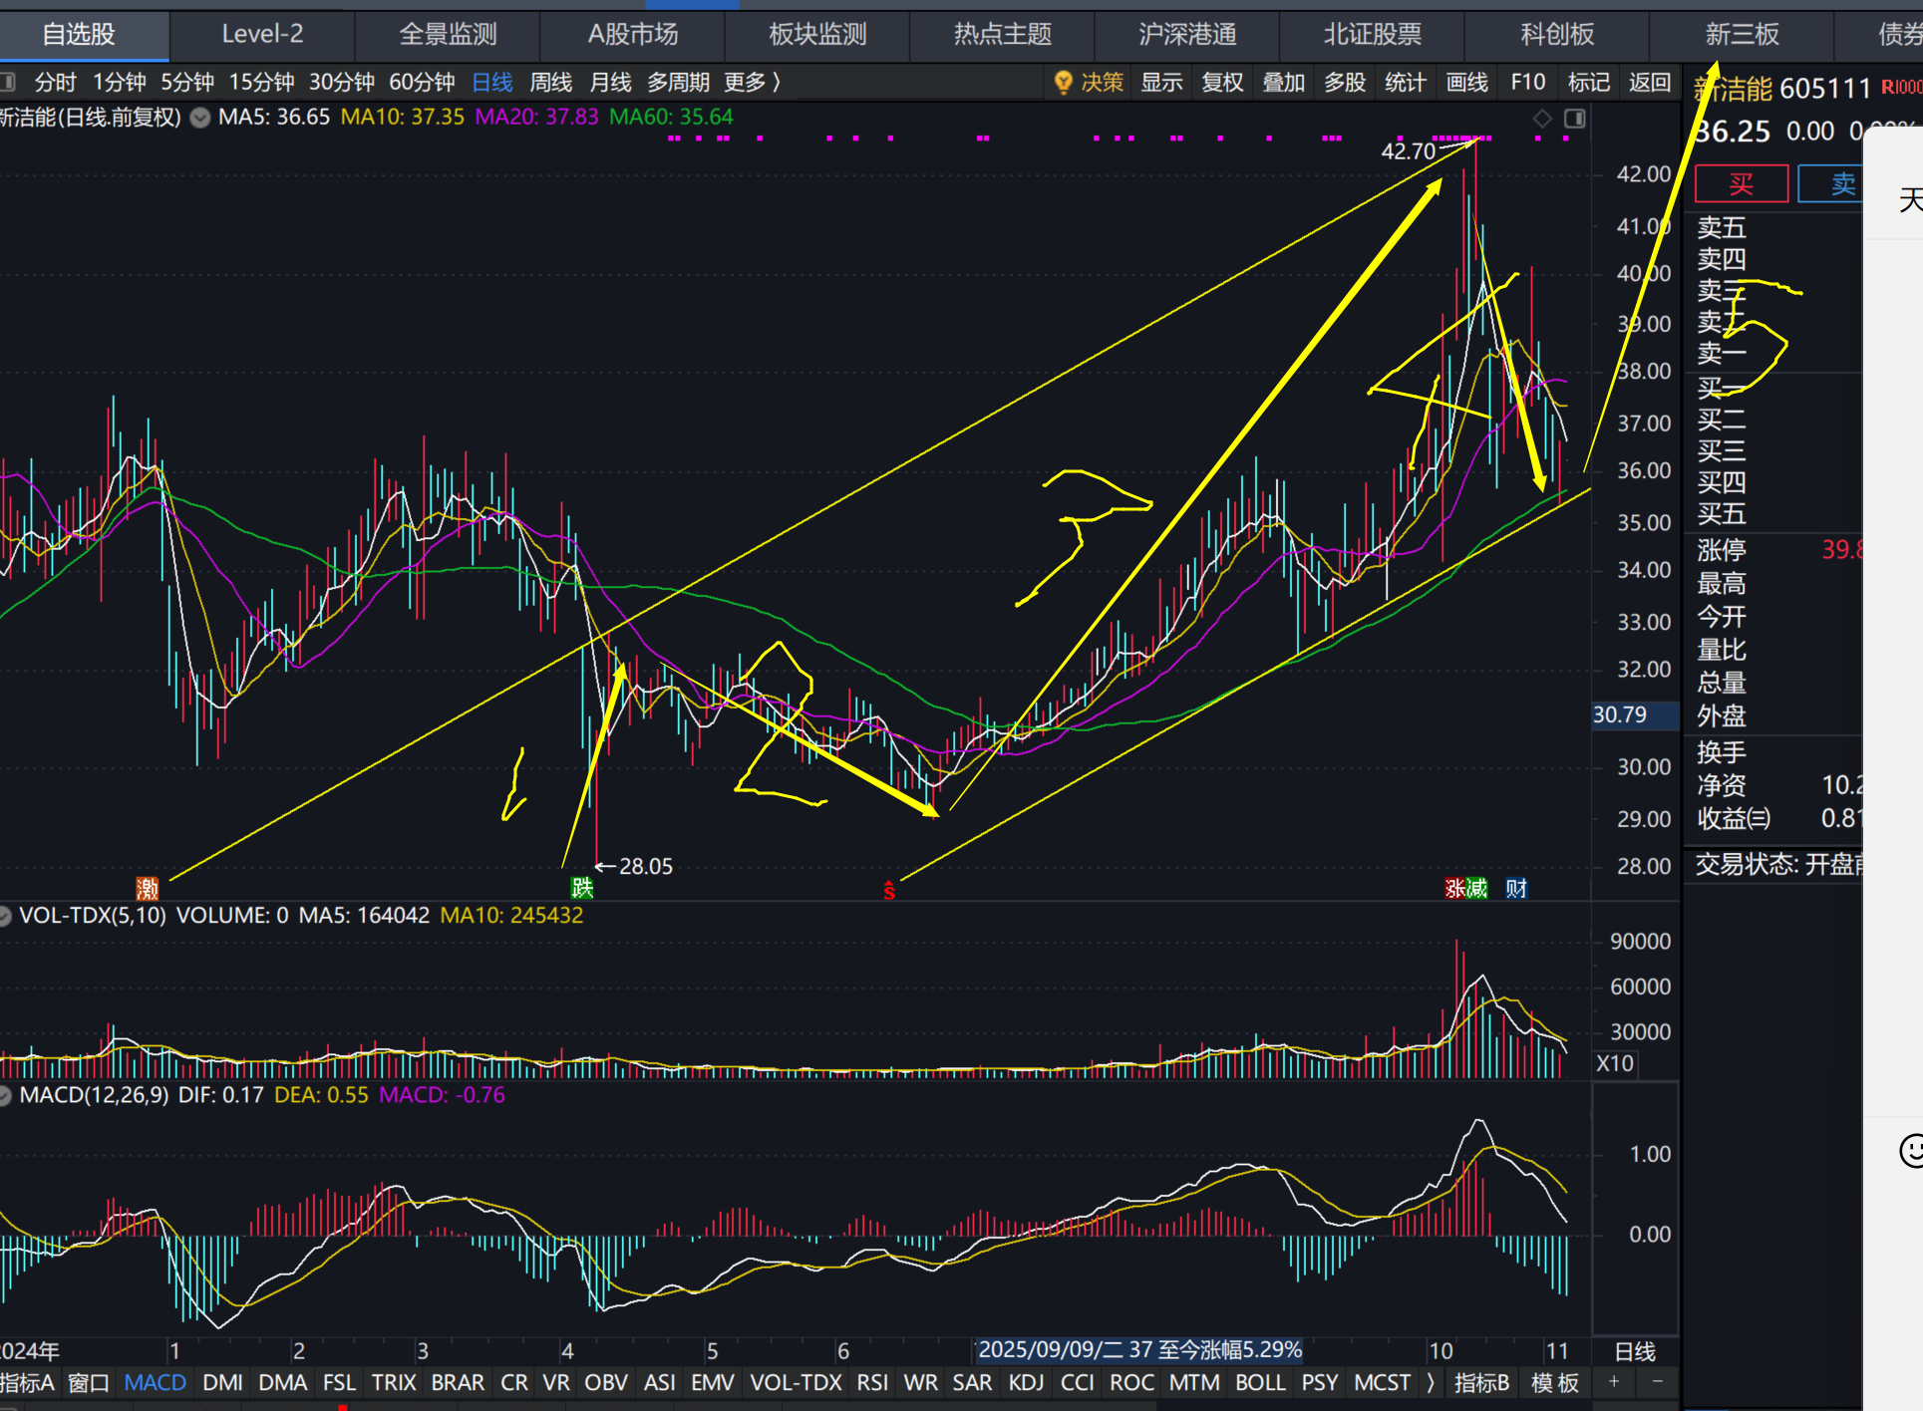Click the X10 volume scale label
The image size is (1923, 1411).
tap(1615, 1063)
